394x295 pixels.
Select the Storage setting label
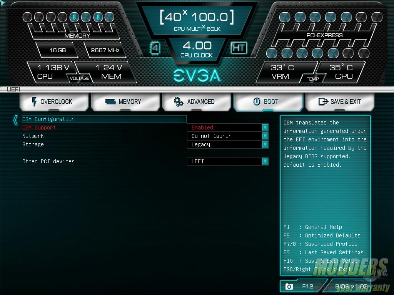(33, 144)
